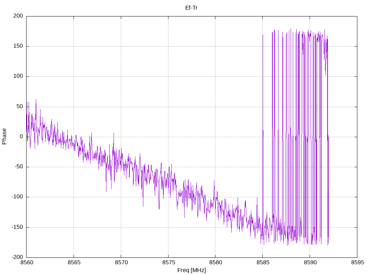The image size is (367, 275).
Task: Click the x-axis tick label 8595
Action: coord(357,262)
